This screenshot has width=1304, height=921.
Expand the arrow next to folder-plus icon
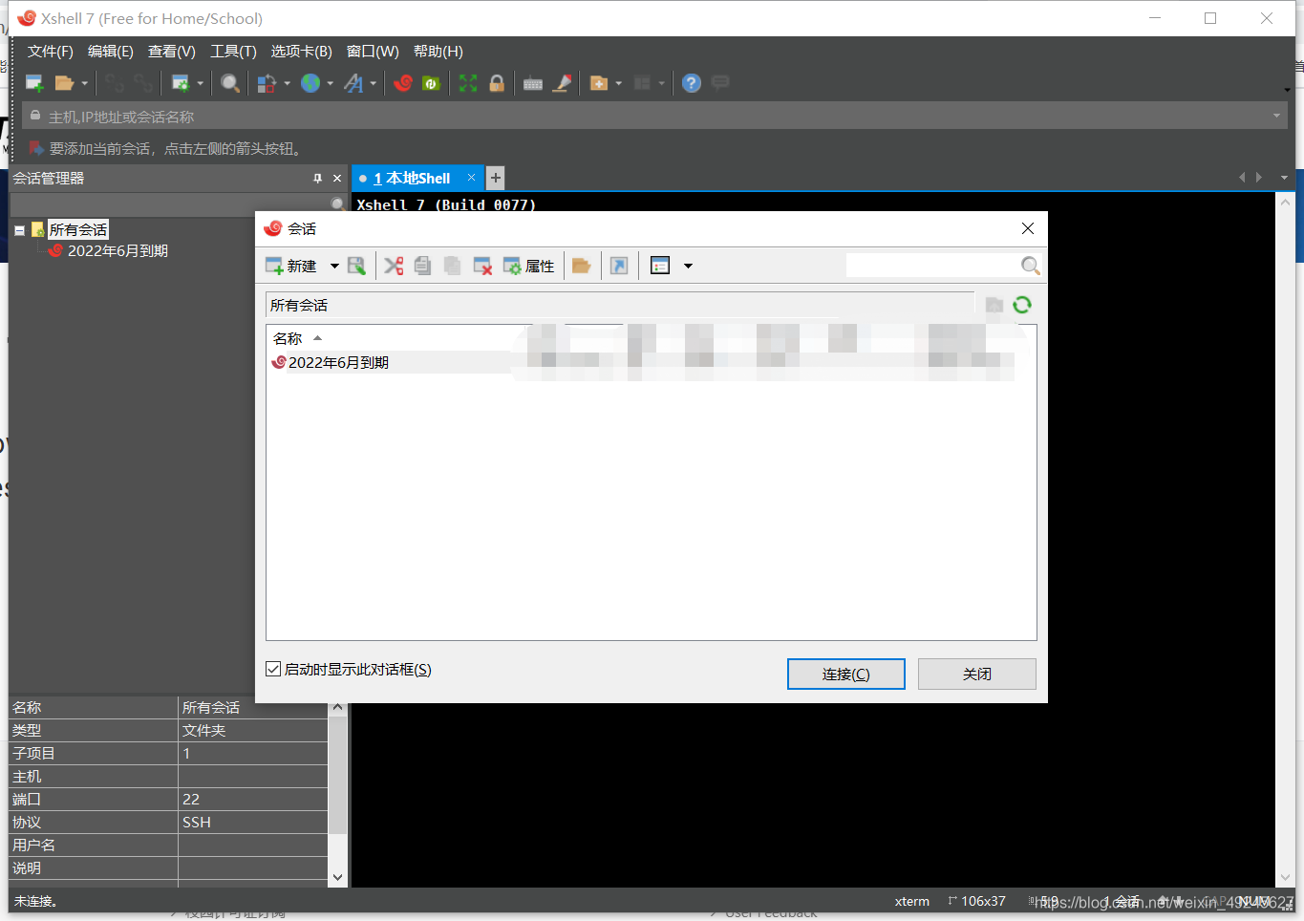click(x=618, y=83)
